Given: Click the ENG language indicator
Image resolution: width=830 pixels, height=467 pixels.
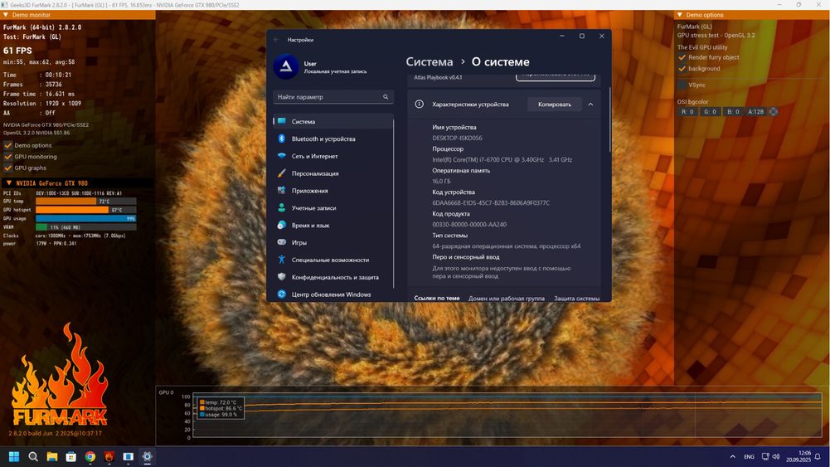Looking at the screenshot, I should coord(749,456).
